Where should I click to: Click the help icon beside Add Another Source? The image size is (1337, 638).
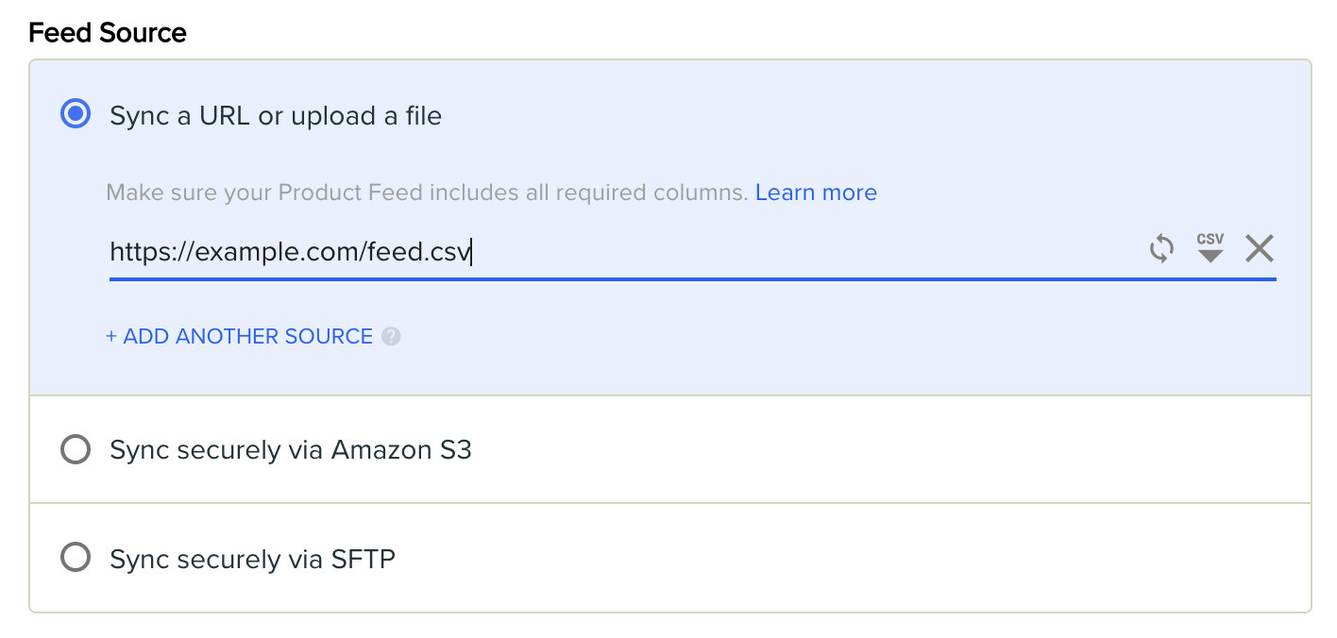click(391, 336)
